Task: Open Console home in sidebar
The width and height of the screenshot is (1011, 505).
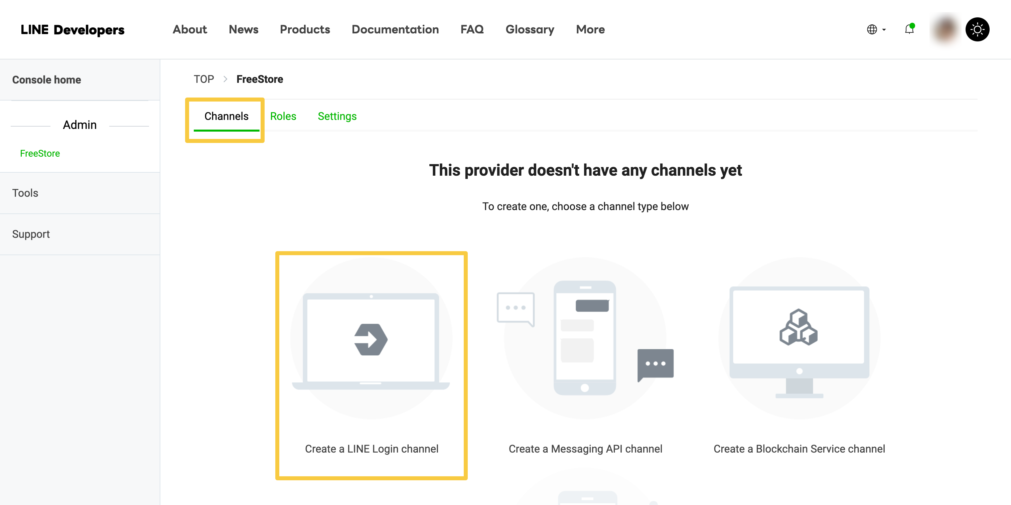Action: (46, 79)
